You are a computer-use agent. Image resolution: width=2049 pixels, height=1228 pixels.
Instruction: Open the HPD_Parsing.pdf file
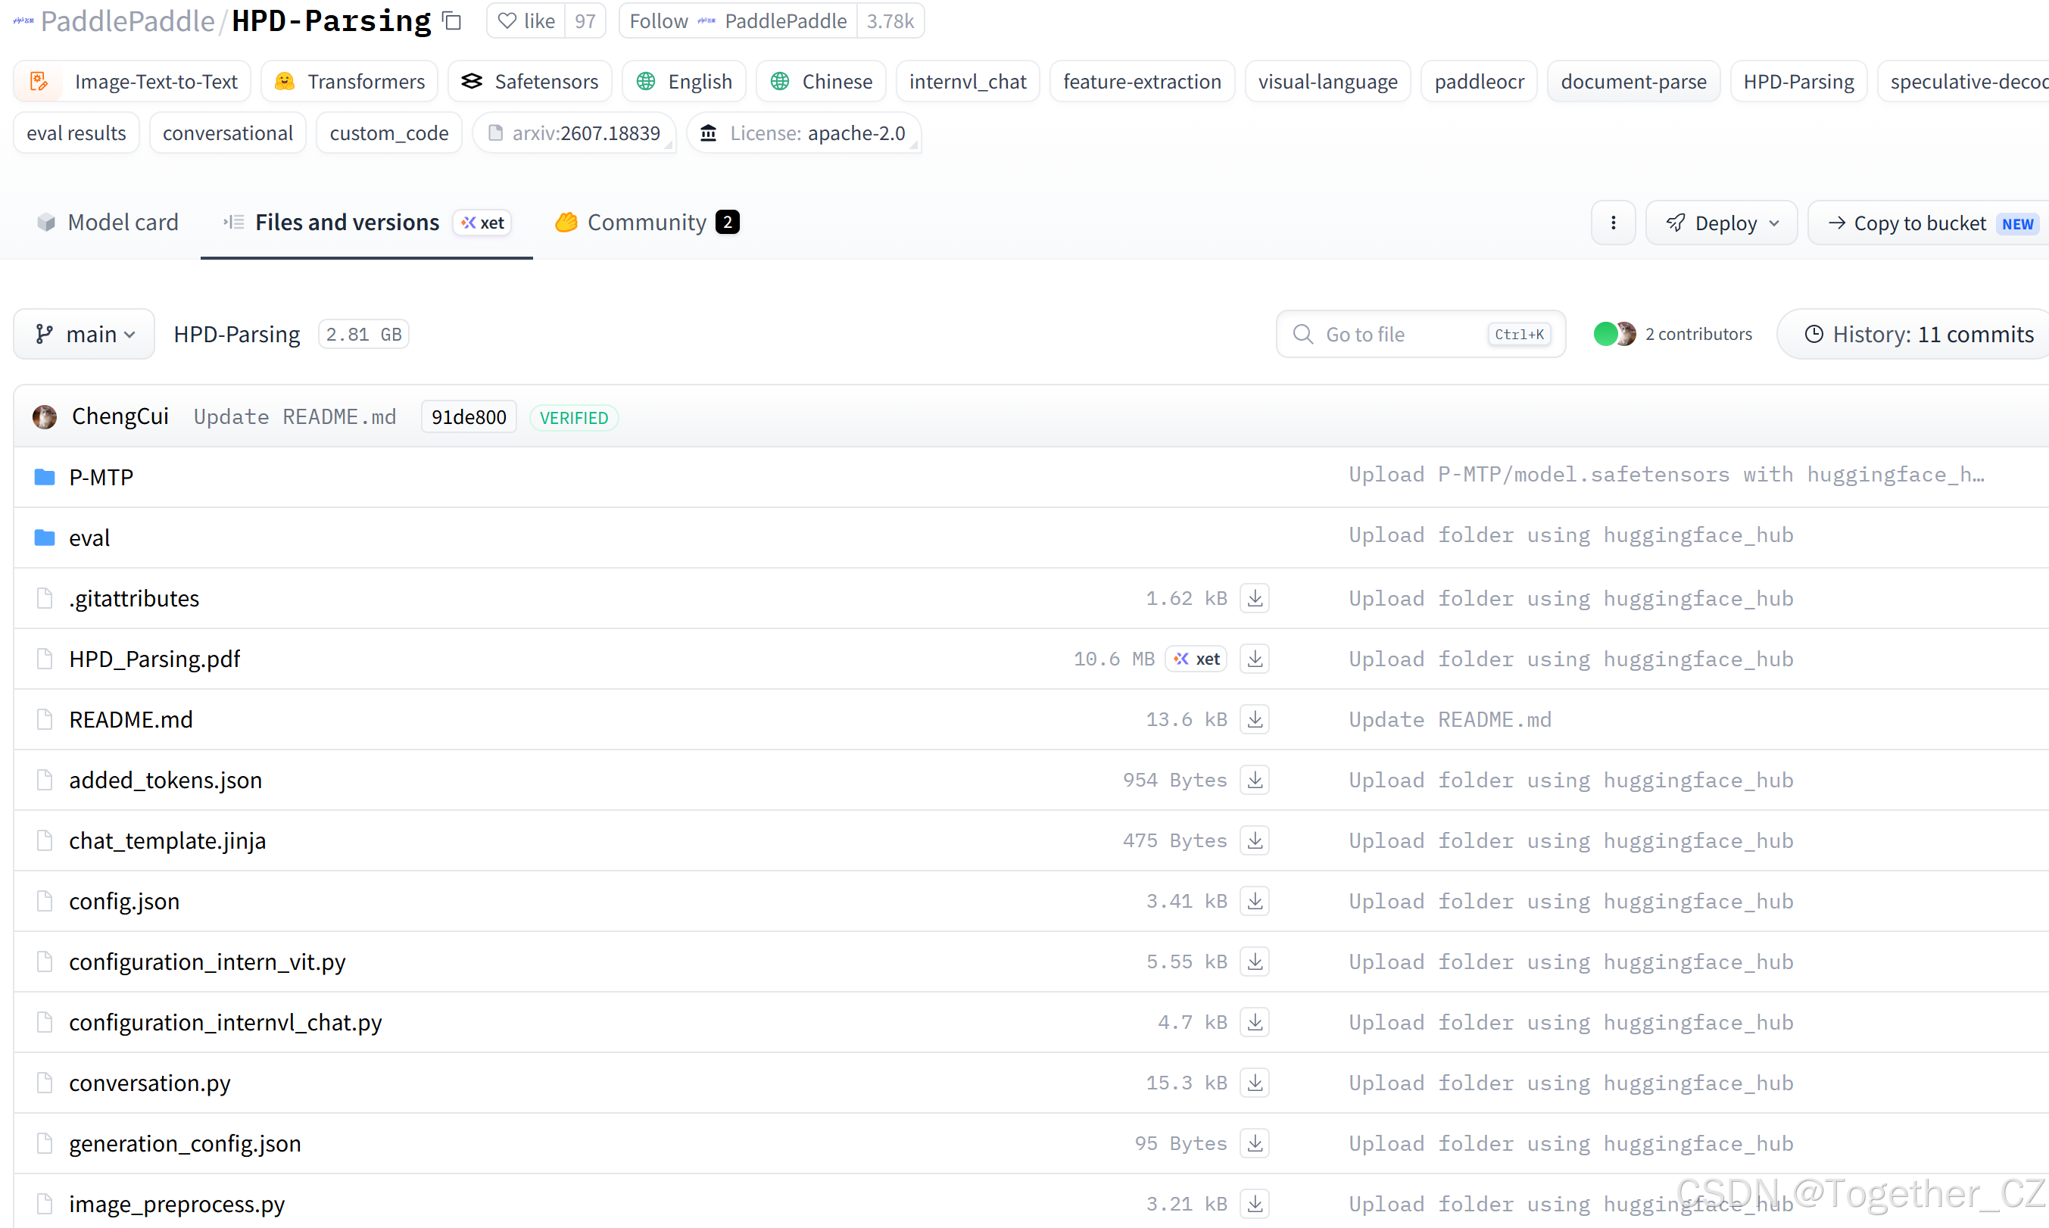click(154, 658)
